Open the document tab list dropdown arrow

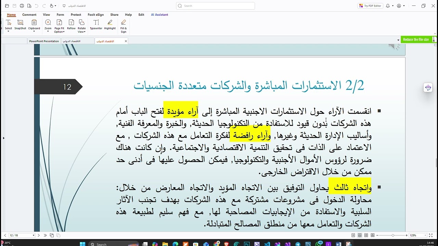tap(398, 40)
